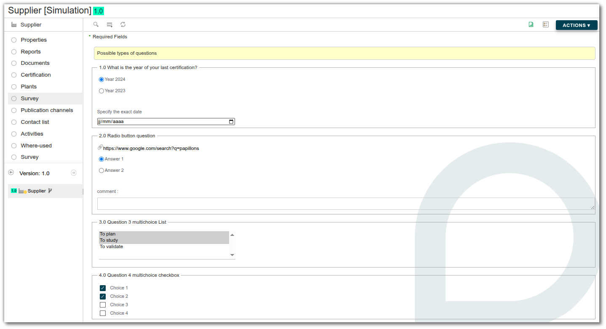This screenshot has height=329, width=606.
Task: Open the Actions dropdown menu
Action: coord(576,25)
